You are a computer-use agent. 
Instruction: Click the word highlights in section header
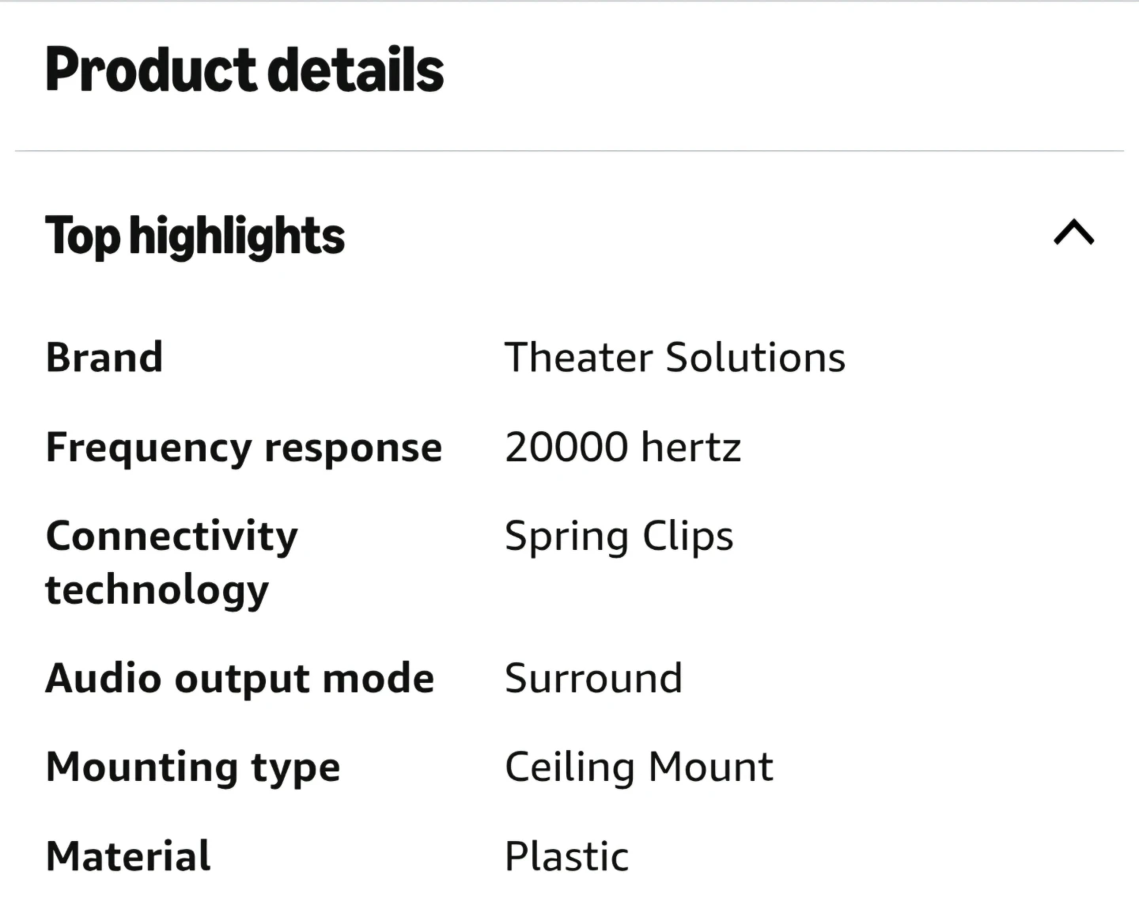(237, 236)
